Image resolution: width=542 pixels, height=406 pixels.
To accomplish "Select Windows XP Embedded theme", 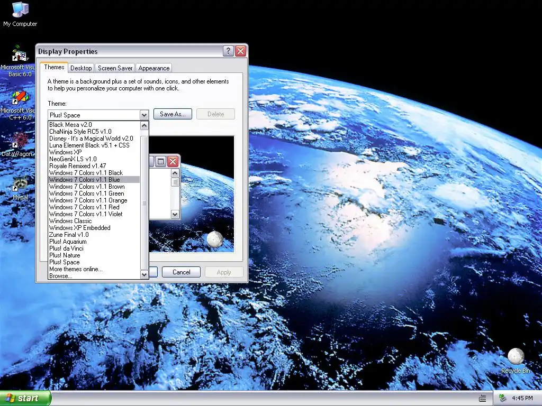I will (94, 228).
